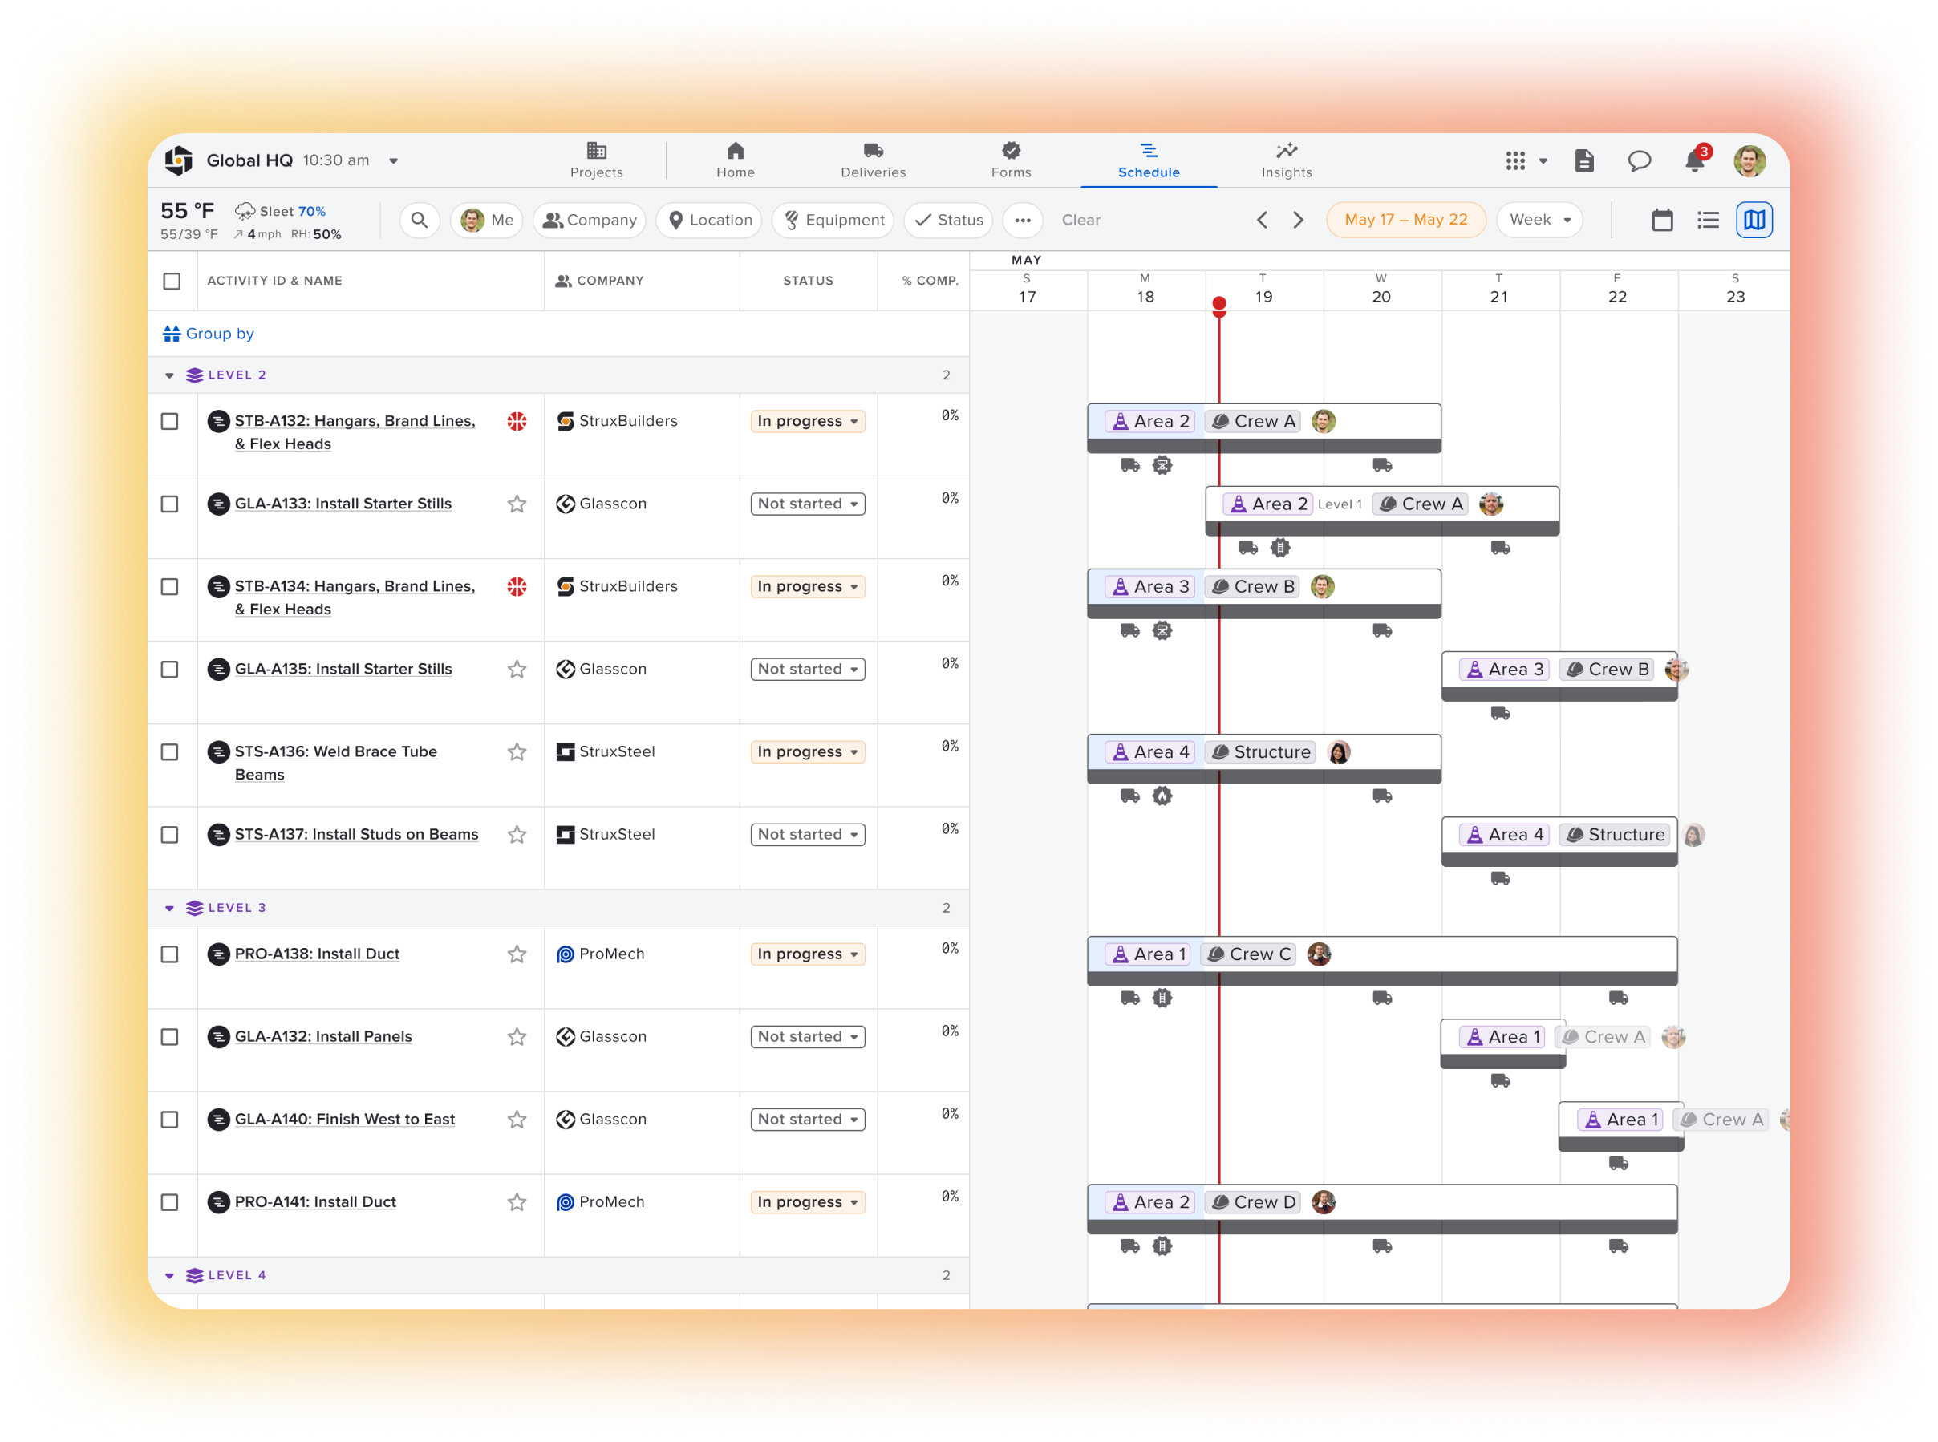Click the red today marker on timeline

click(1218, 305)
